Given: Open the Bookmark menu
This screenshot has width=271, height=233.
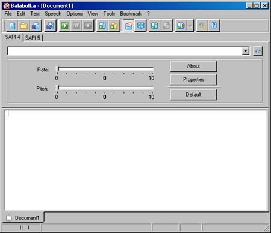Looking at the screenshot, I should [131, 14].
